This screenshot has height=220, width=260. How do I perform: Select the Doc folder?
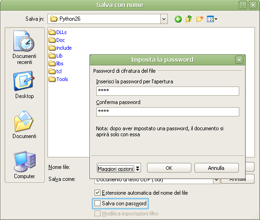coord(57,40)
